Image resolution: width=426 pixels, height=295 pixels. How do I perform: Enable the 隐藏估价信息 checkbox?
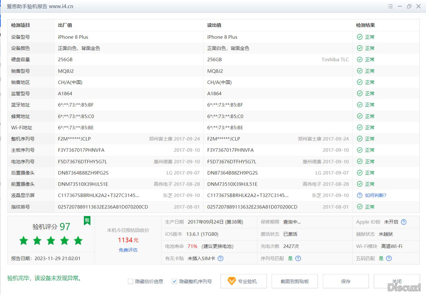[x=131, y=281]
